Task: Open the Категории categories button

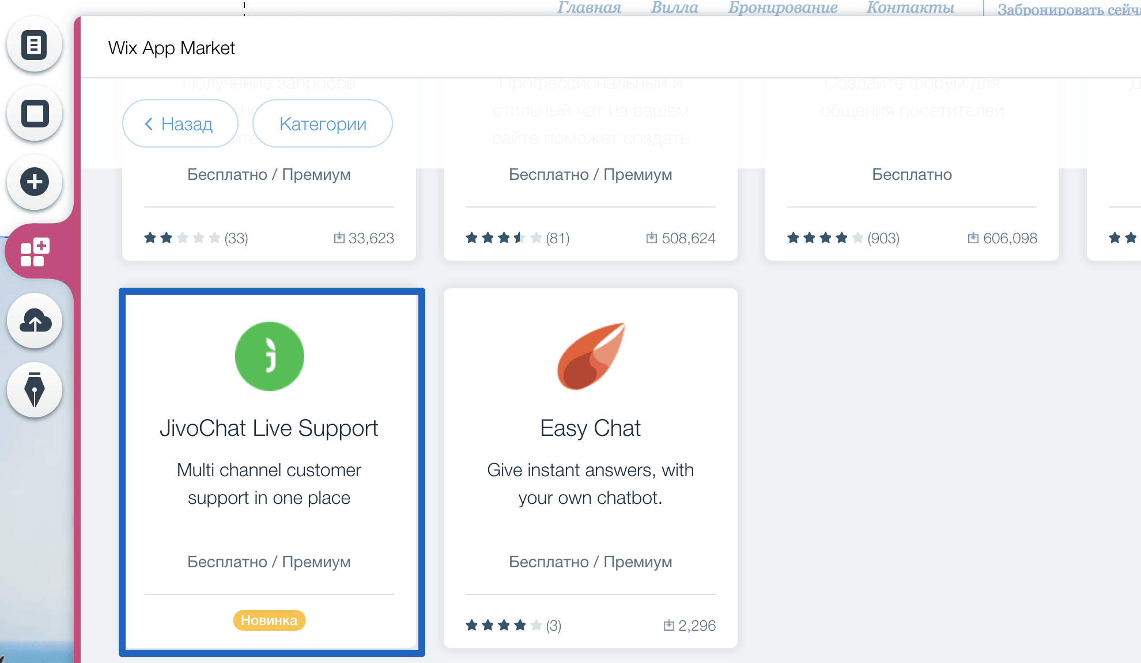Action: pos(323,124)
